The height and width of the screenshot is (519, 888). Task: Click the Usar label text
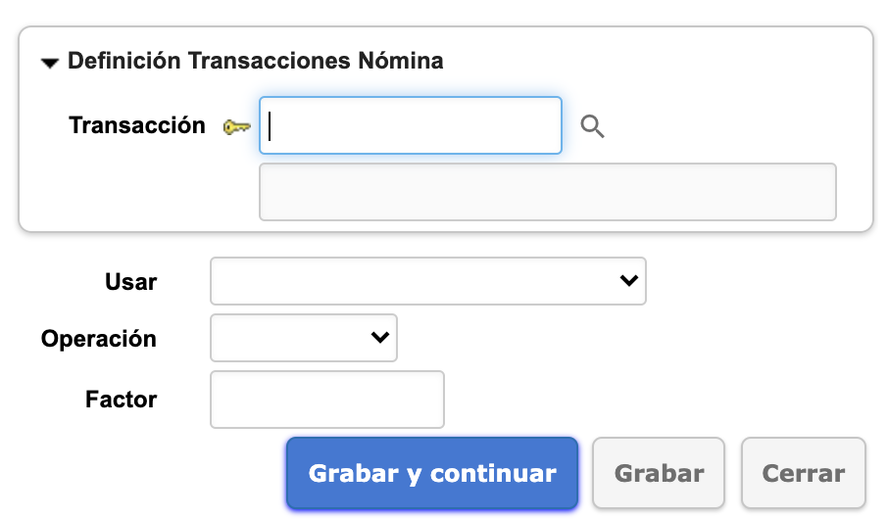pos(130,282)
